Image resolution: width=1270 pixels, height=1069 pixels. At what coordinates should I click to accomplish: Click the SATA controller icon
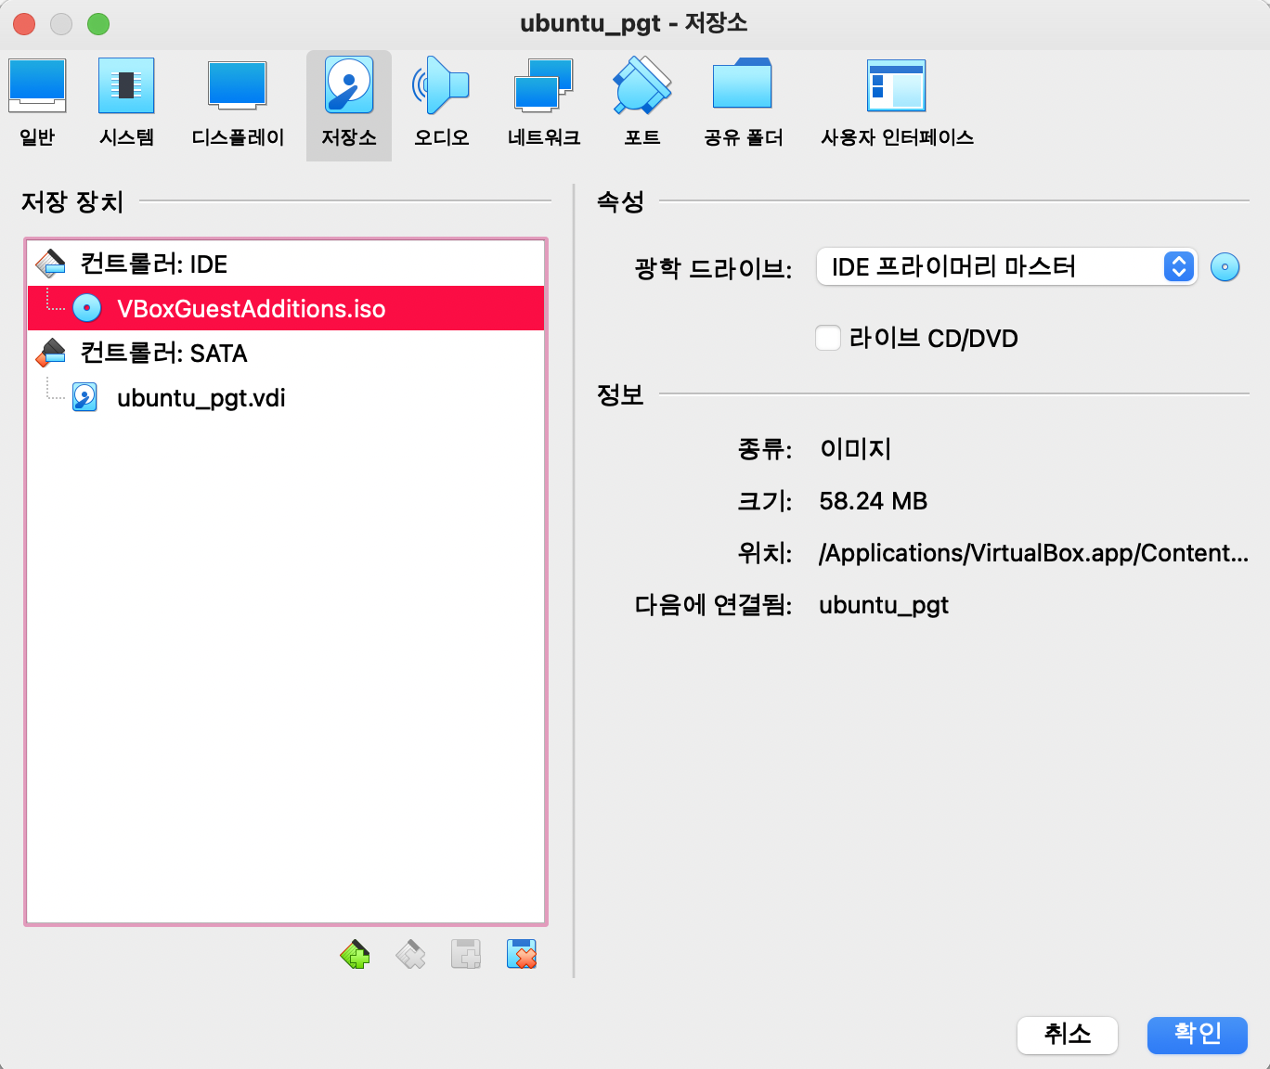click(x=51, y=353)
